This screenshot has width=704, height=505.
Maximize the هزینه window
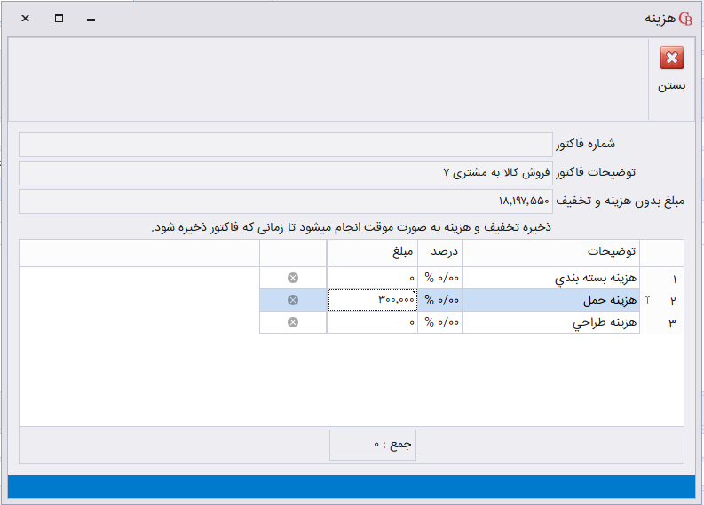tap(59, 19)
